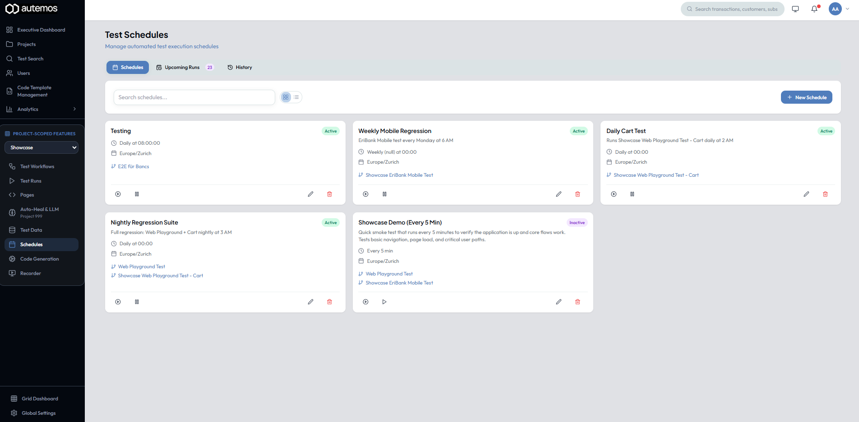Pause the Weekly Mobile Regression schedule

click(384, 194)
